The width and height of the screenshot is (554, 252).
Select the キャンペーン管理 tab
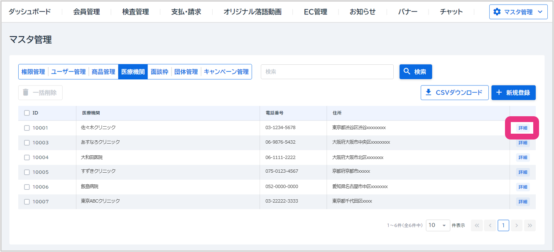pos(226,72)
